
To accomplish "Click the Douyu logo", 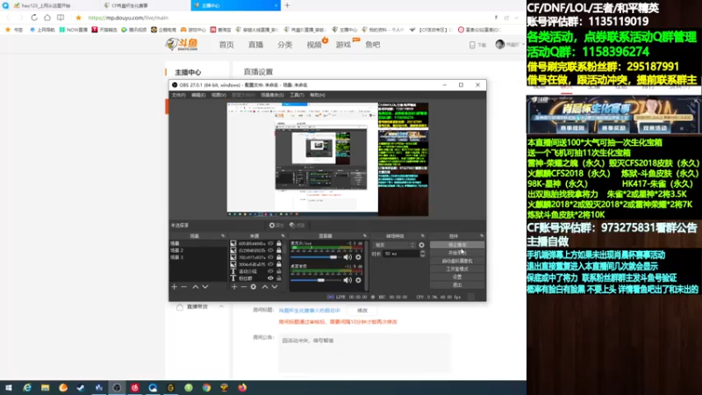I will [x=182, y=45].
